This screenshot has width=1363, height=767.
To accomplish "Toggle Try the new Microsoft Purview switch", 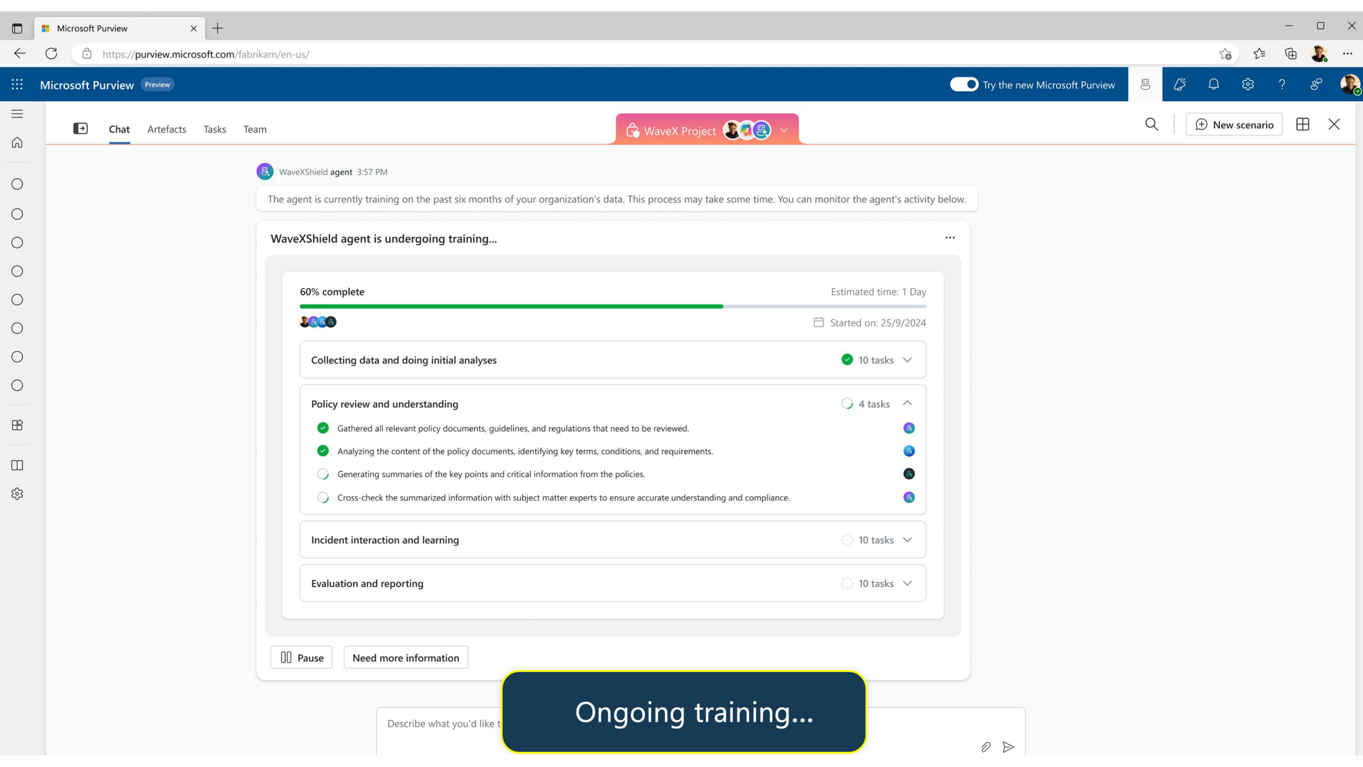I will click(964, 84).
